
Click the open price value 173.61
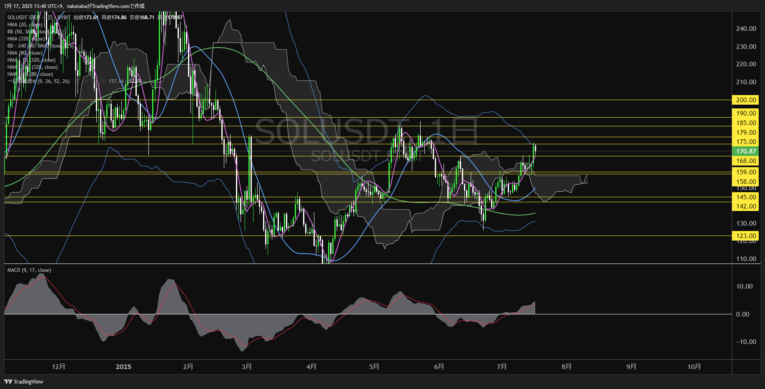point(91,18)
